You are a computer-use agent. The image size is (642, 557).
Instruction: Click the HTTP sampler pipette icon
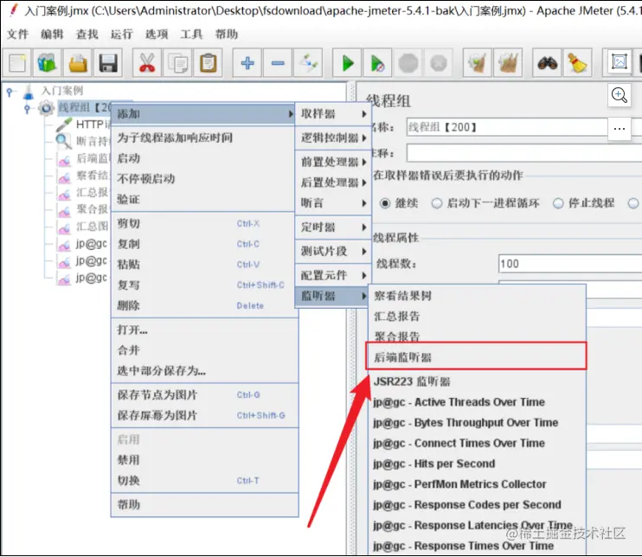pos(64,125)
